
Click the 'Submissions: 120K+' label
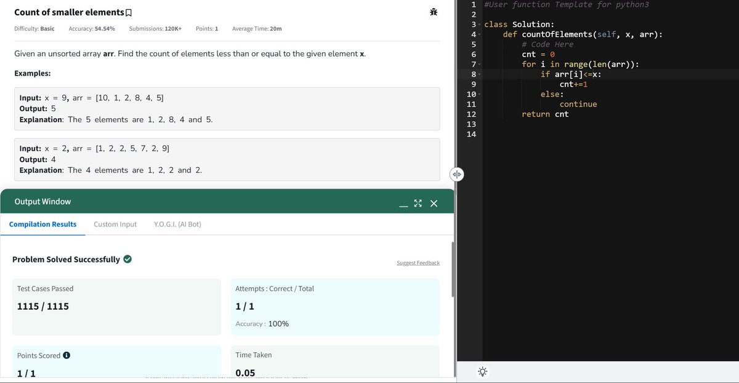155,29
